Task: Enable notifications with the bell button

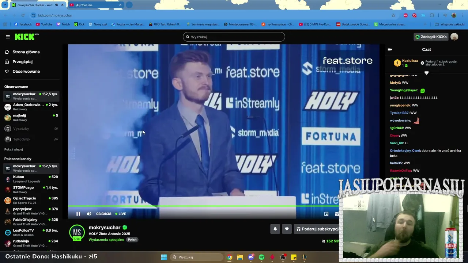Action: tap(275, 229)
